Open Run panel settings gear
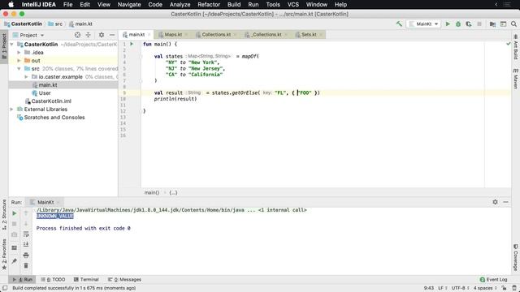 point(495,202)
